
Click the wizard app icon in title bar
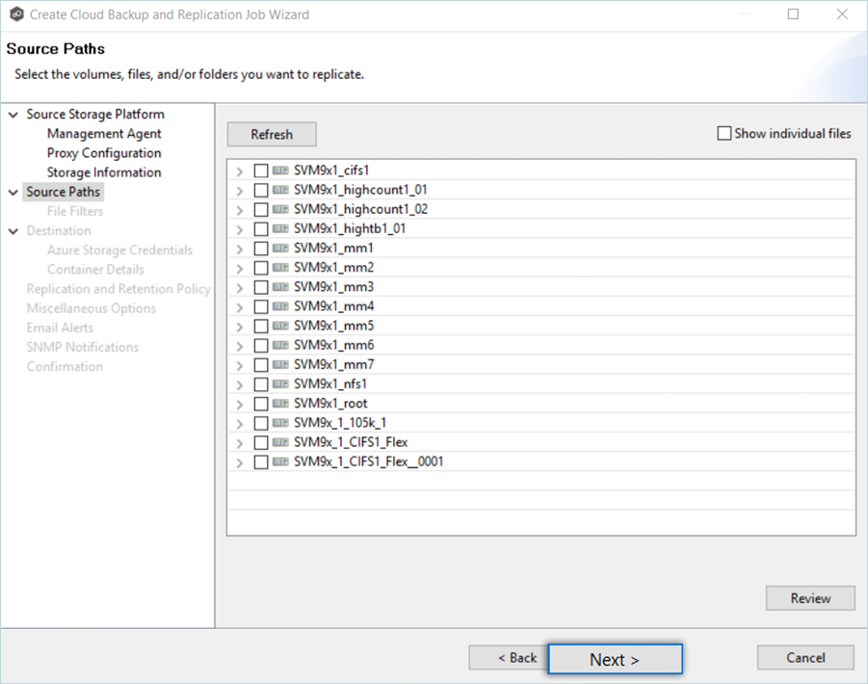15,14
